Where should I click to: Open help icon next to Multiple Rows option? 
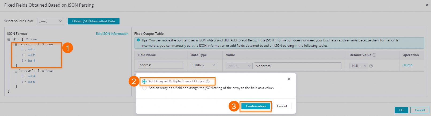[208, 81]
